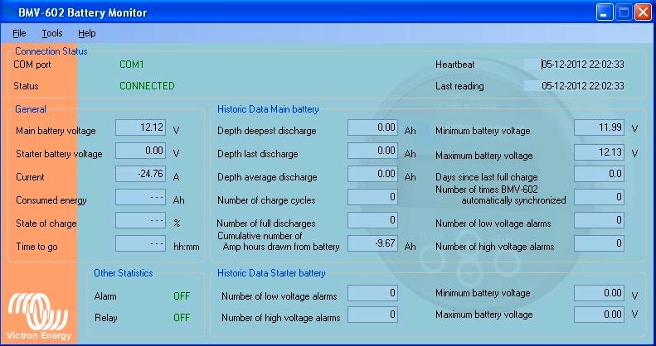Click the Starter battery voltage label
This screenshot has width=656, height=346.
pos(59,154)
